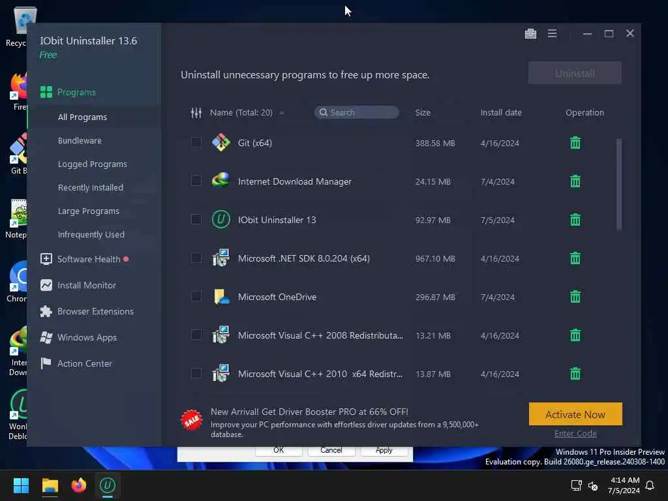This screenshot has height=501, width=668.
Task: Click the trash icon for IObit Uninstaller 13
Action: click(575, 220)
